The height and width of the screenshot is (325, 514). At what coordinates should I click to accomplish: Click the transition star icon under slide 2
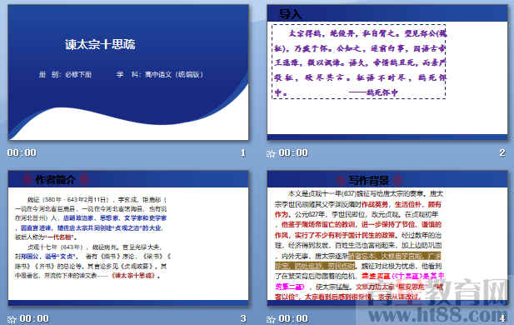pyautogui.click(x=271, y=153)
